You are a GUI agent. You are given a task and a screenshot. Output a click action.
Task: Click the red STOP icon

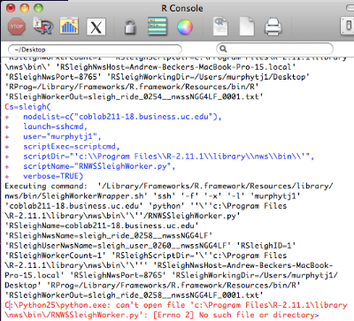[16, 27]
